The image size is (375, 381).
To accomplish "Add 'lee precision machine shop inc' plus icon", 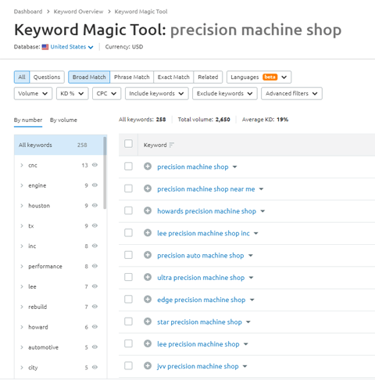I will tap(148, 232).
